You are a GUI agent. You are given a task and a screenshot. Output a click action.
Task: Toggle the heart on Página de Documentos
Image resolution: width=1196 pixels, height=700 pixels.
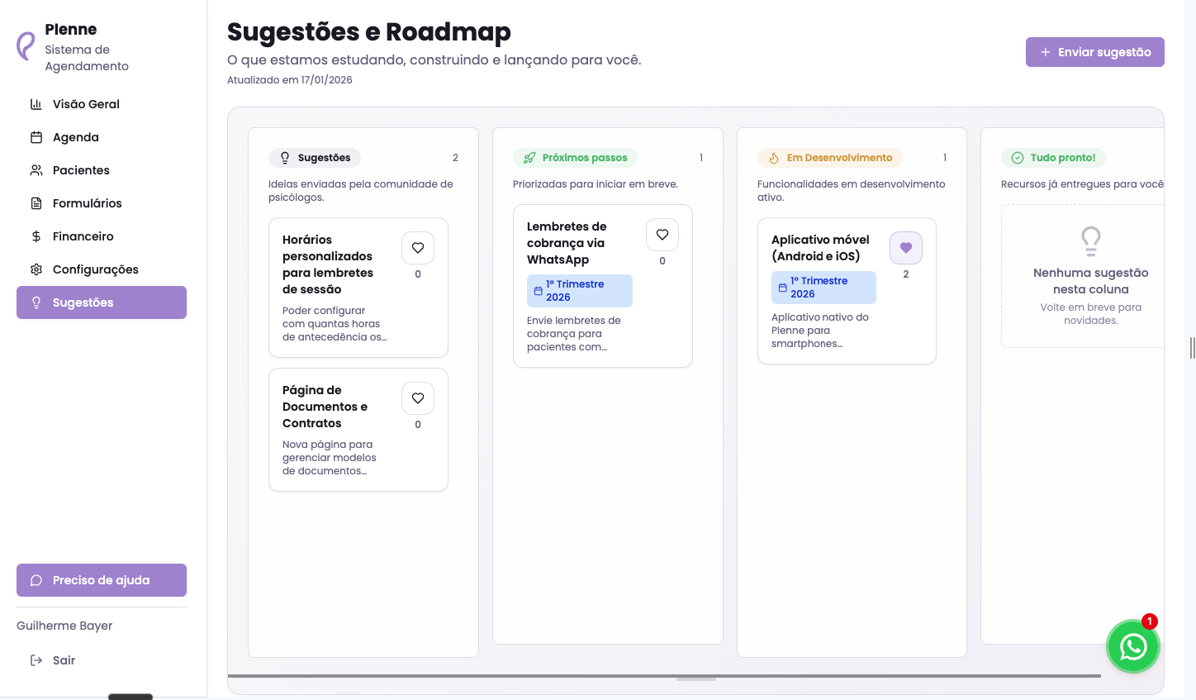[x=417, y=398]
